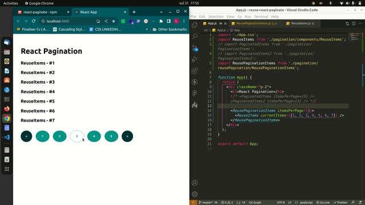The height and width of the screenshot is (205, 365).
Task: Open CSS LINKEDIN bookmark
Action: 105,29
